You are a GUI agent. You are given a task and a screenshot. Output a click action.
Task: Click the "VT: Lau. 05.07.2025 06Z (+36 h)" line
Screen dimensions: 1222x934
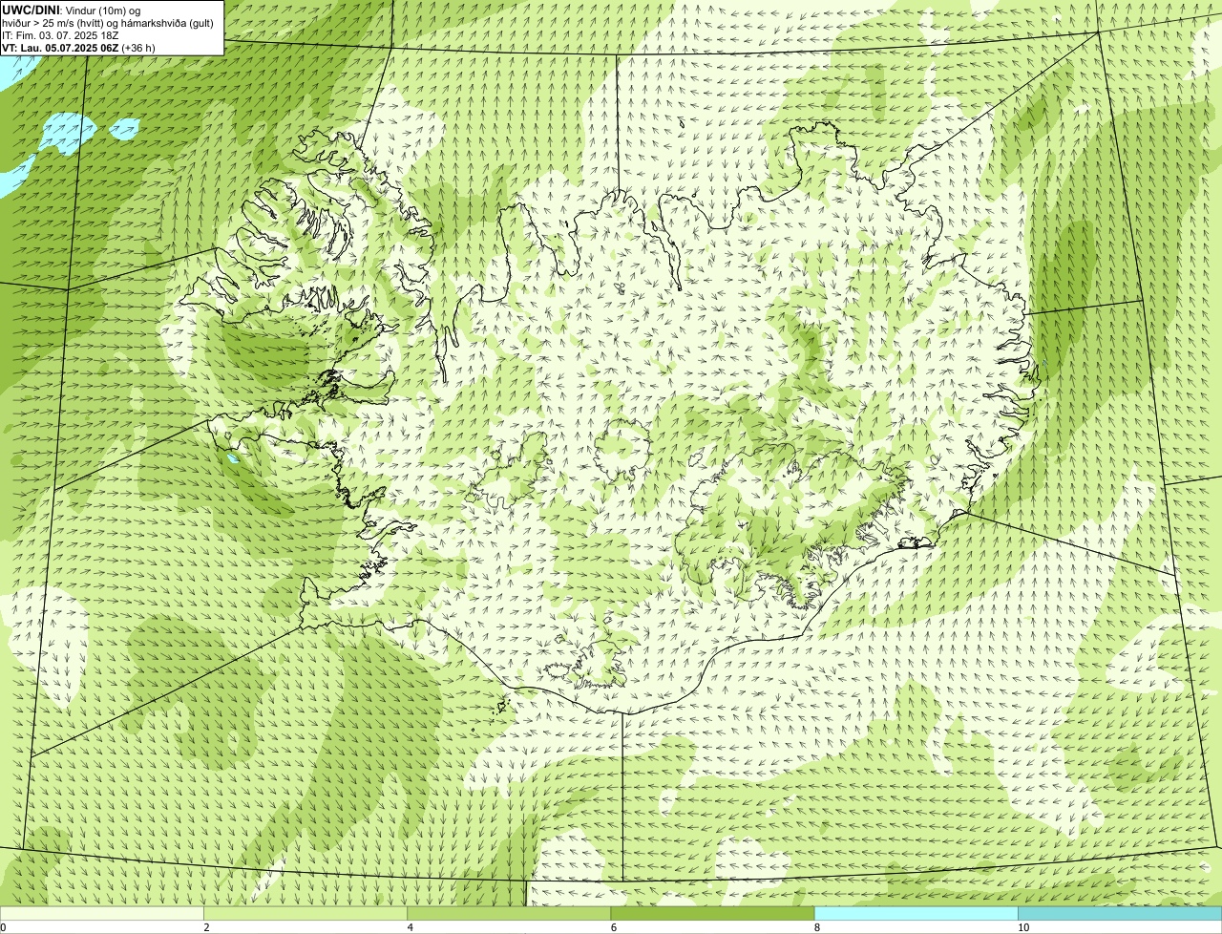pyautogui.click(x=78, y=48)
